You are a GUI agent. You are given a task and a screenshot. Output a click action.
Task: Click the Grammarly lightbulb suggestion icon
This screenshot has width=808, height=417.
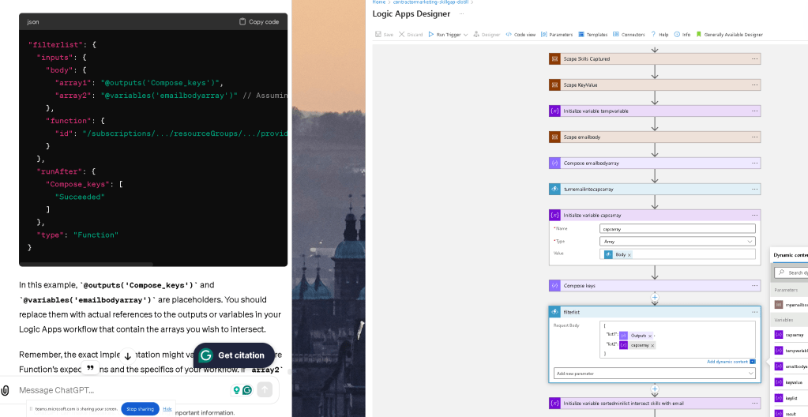tap(236, 390)
